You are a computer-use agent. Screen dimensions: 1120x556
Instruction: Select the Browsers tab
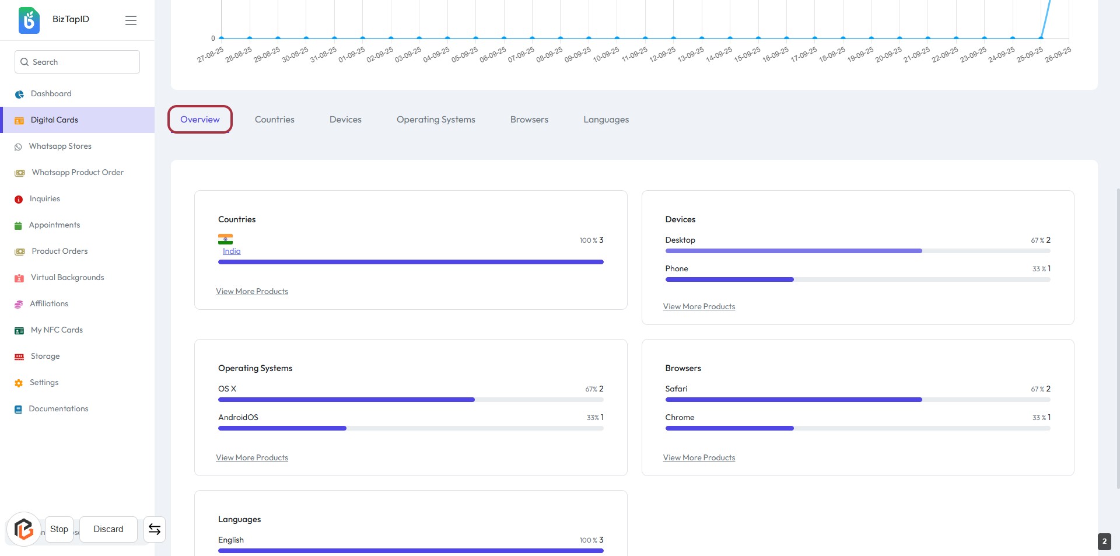[529, 120]
